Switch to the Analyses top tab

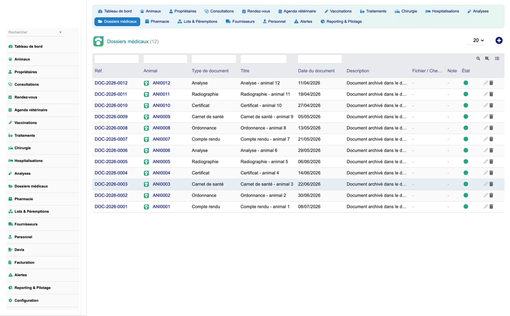(x=478, y=11)
